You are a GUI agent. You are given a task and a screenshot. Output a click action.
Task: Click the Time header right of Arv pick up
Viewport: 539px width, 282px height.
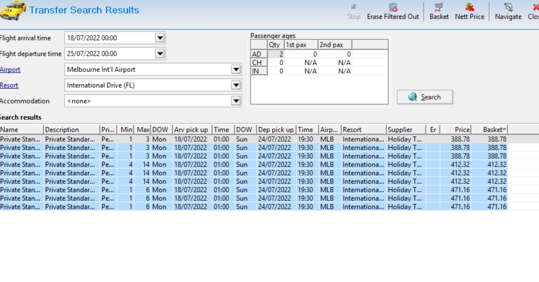click(224, 130)
